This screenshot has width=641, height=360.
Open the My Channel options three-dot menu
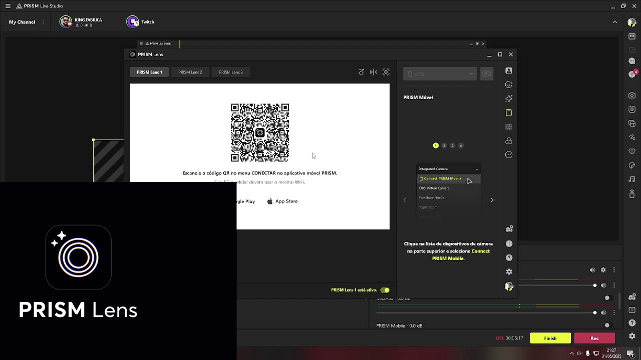point(43,22)
